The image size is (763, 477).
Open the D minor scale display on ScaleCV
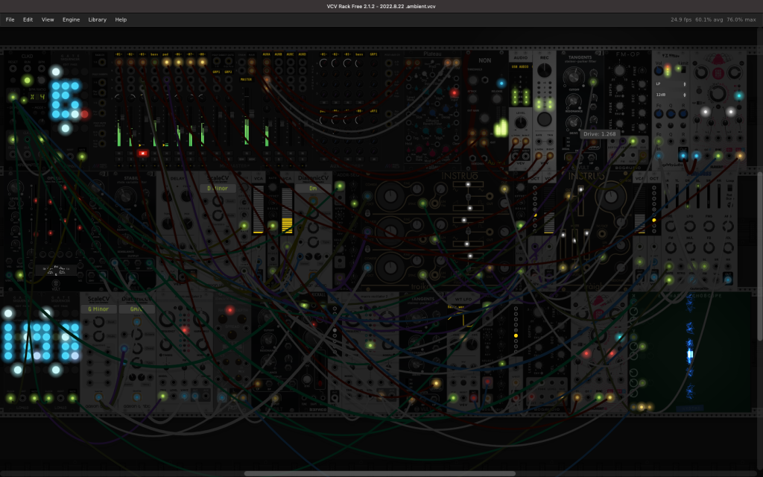218,188
